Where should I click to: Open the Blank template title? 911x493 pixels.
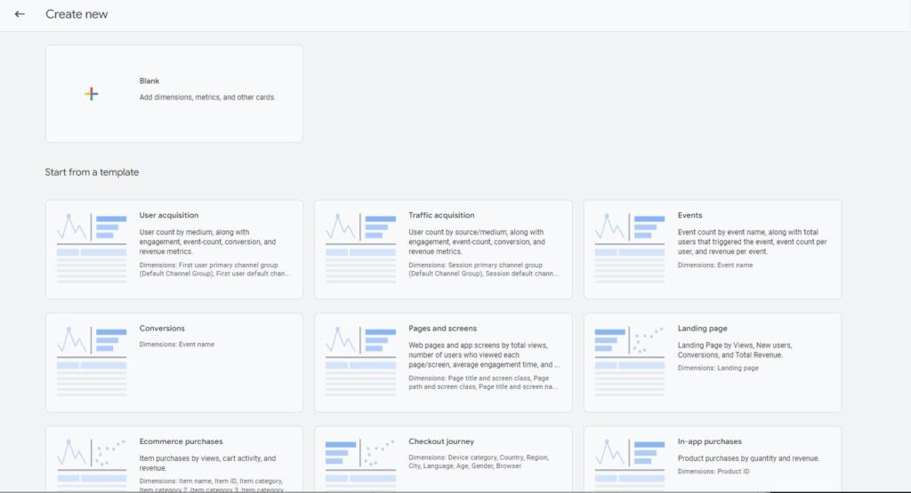(149, 81)
